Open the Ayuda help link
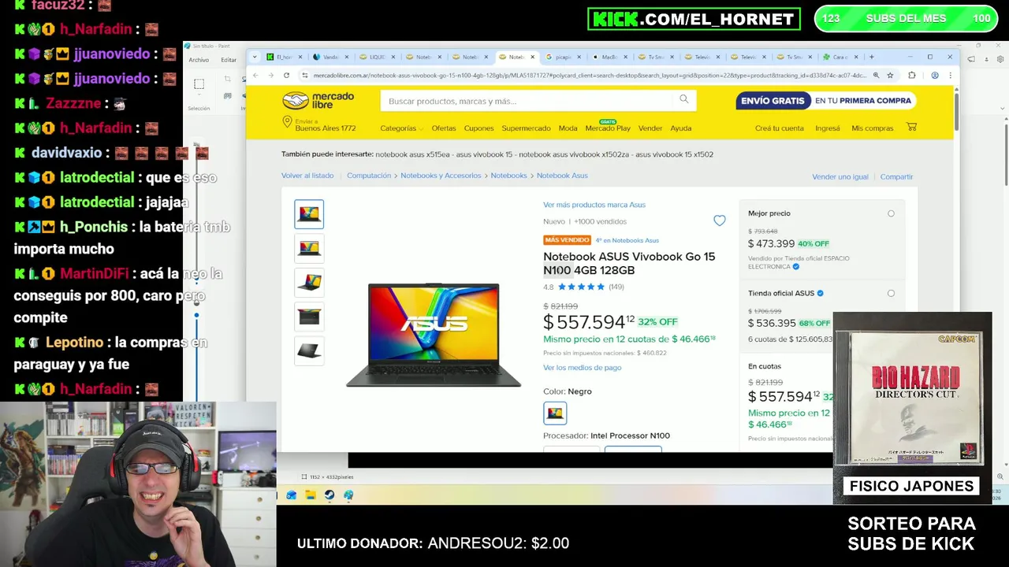This screenshot has width=1009, height=567. click(x=681, y=128)
